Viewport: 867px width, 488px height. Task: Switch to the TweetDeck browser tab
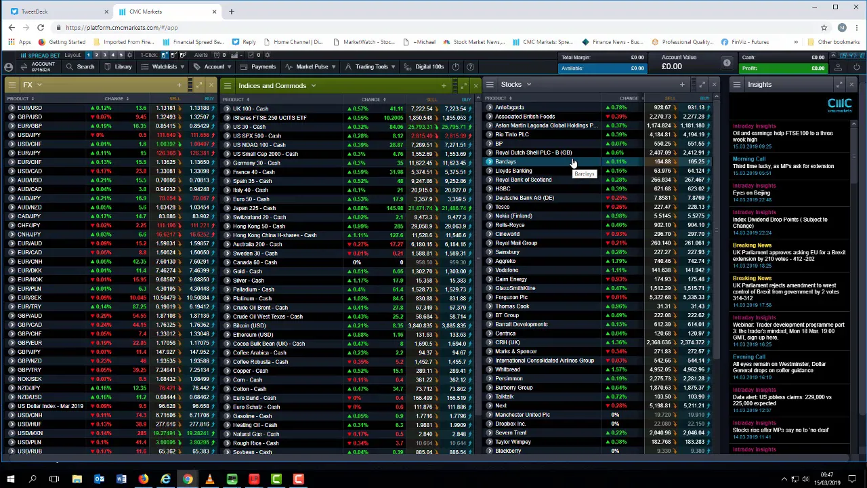click(58, 12)
